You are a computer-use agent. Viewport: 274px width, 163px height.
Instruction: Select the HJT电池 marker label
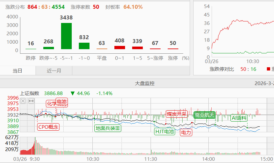(x=165, y=131)
